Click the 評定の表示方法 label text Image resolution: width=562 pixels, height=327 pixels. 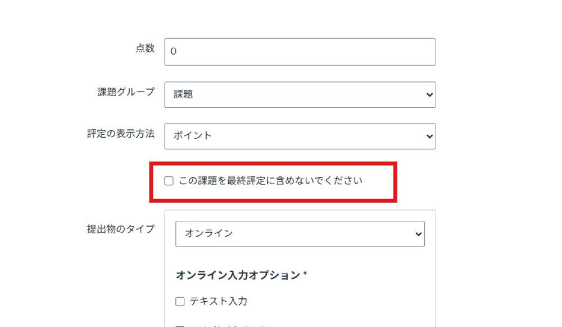coord(120,134)
